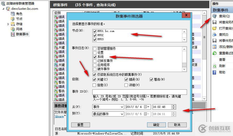Click the Failover Cluster Manager root icon
Viewport: 233px width, 136px height.
tap(3, 3)
